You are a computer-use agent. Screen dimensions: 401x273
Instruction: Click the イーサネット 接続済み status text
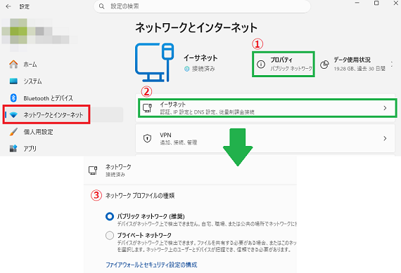(203, 69)
